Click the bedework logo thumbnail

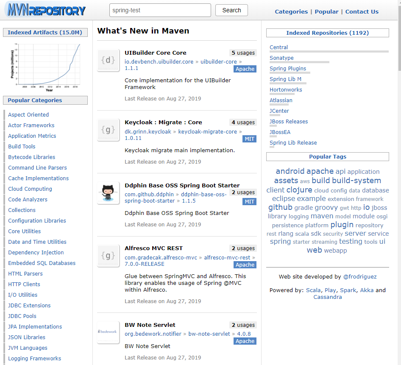pos(108,332)
